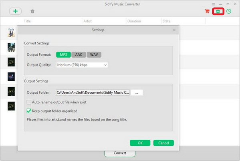The image size is (240, 161).
Task: Open settings via the gear icon
Action: (x=218, y=11)
